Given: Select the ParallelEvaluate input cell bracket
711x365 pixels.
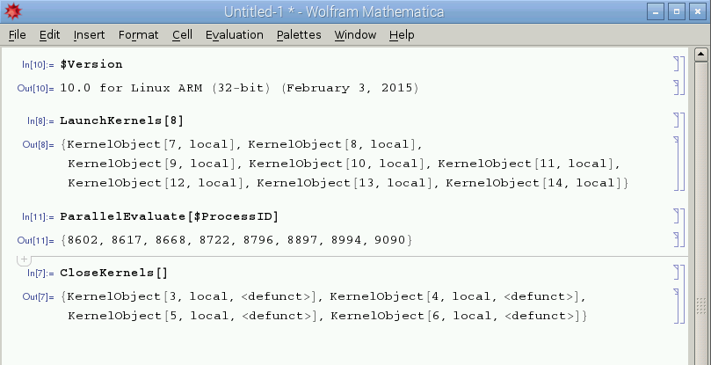Looking at the screenshot, I should 678,216.
